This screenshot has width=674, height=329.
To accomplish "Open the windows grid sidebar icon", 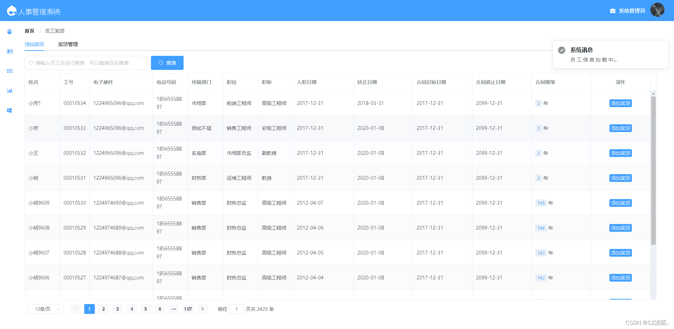I will (x=9, y=110).
